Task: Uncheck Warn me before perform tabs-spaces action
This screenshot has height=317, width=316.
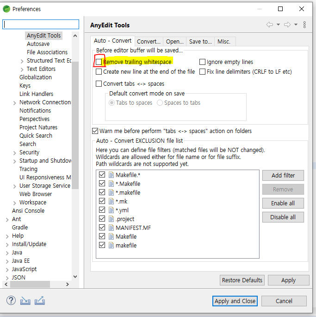Action: tap(95, 131)
